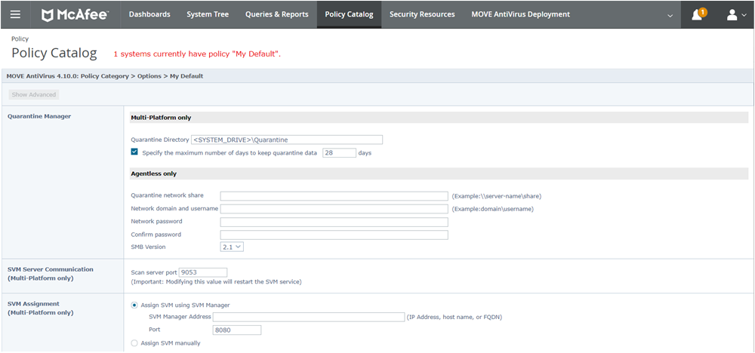Click the small "Policy" label above heading
This screenshot has height=353, width=755.
click(20, 39)
